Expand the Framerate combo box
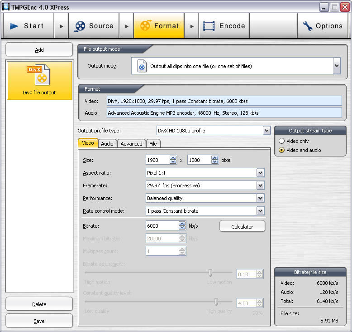Viewport: 352px width, 332px height. (260, 186)
